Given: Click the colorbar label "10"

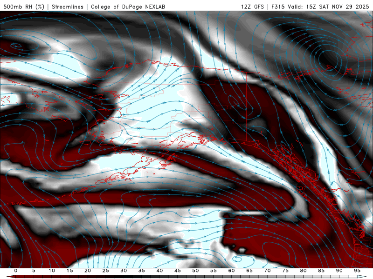Looking at the screenshot, I should 52,271.
